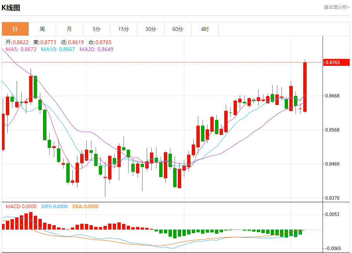Click the 低:0.8619 low value

(x=72, y=42)
